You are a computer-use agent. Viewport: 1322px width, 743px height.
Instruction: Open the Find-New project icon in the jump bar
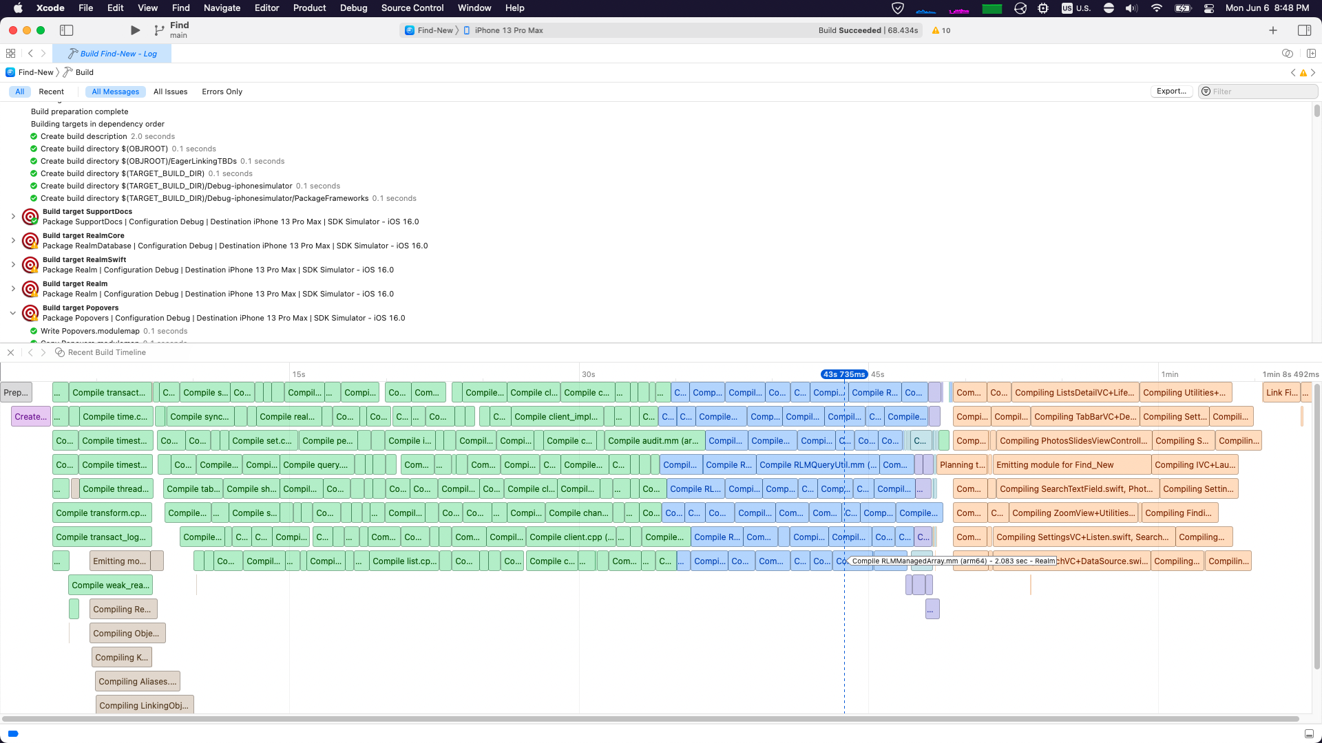[10, 72]
